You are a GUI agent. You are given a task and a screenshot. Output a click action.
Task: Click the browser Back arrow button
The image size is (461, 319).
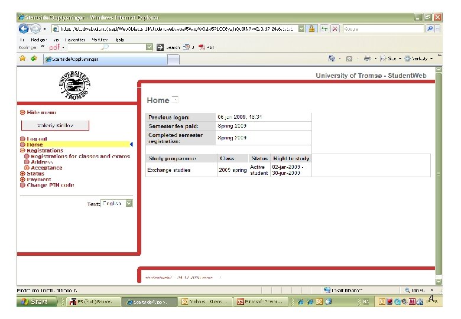[24, 28]
